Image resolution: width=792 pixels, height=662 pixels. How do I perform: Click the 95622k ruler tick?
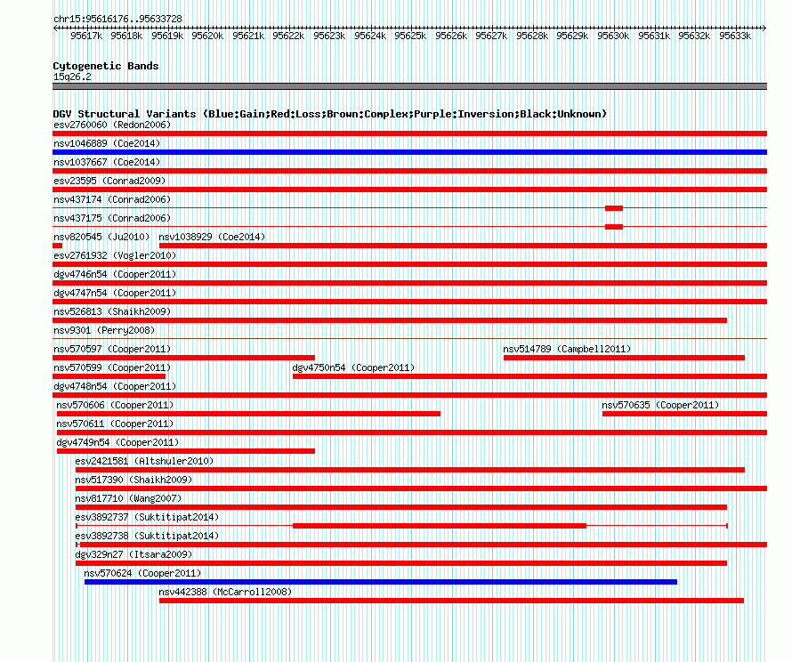click(x=288, y=36)
